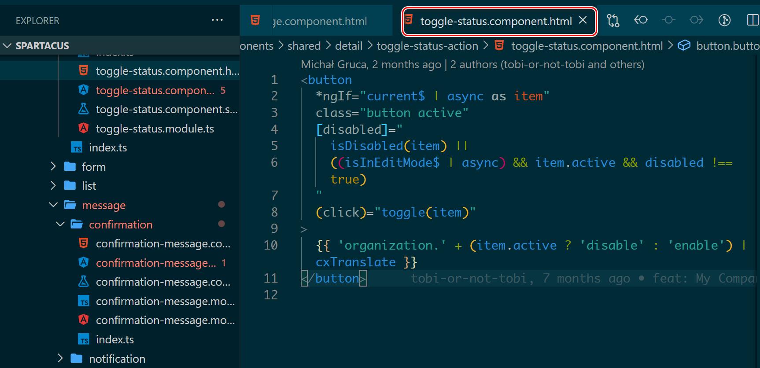Click the form folder icon
The width and height of the screenshot is (760, 368).
pyautogui.click(x=70, y=166)
